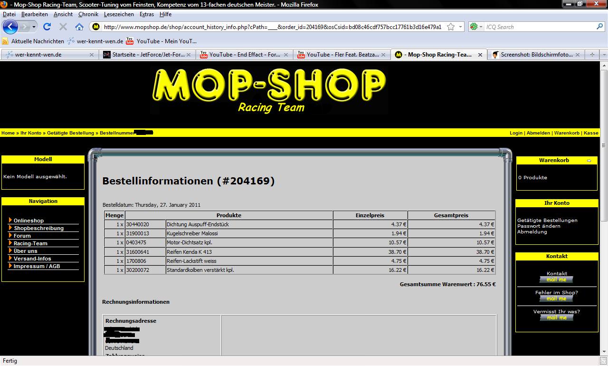Switch to the wer-kennt-wen.de tab
The image size is (608, 366).
click(x=45, y=55)
